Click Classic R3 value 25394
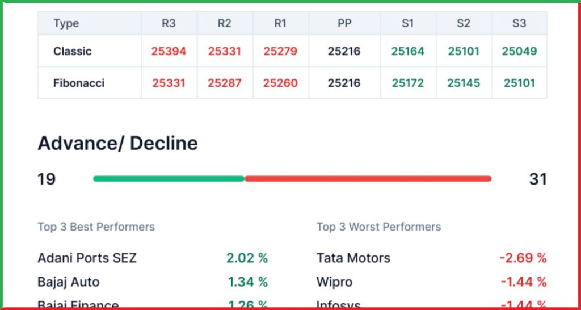 (169, 51)
